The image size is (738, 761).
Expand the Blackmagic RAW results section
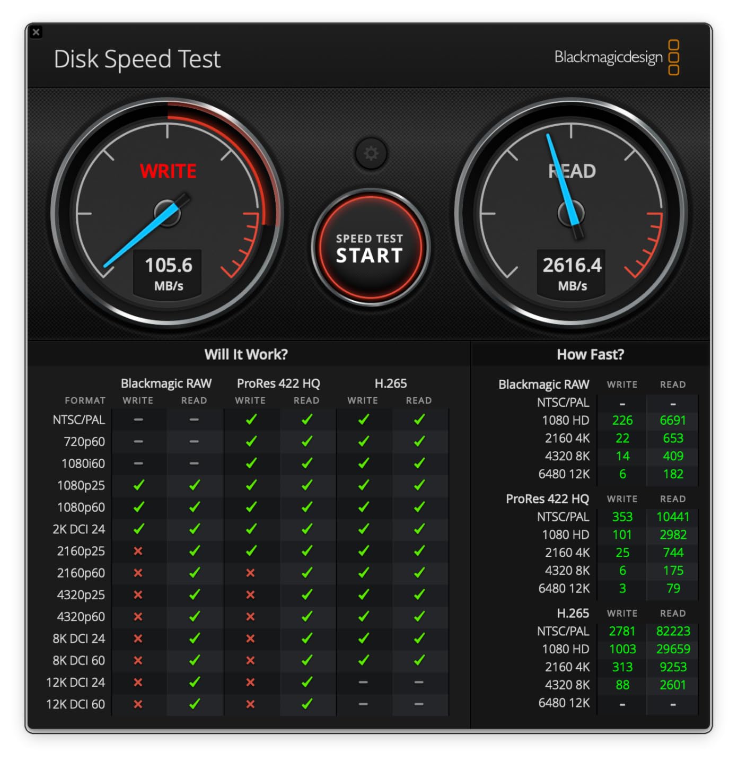click(x=543, y=384)
